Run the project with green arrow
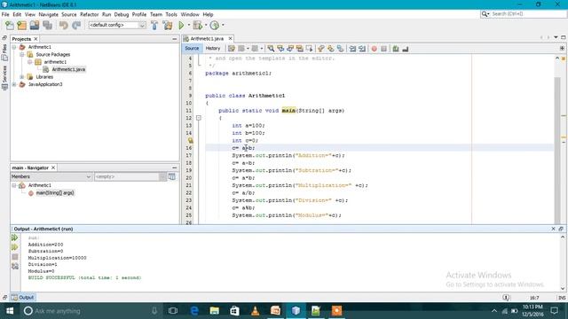Image resolution: width=568 pixels, height=319 pixels. tap(181, 25)
